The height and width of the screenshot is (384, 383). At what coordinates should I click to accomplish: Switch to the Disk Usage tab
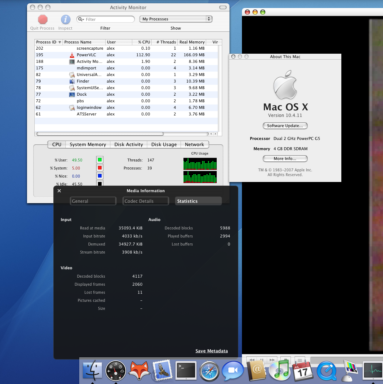tap(164, 144)
